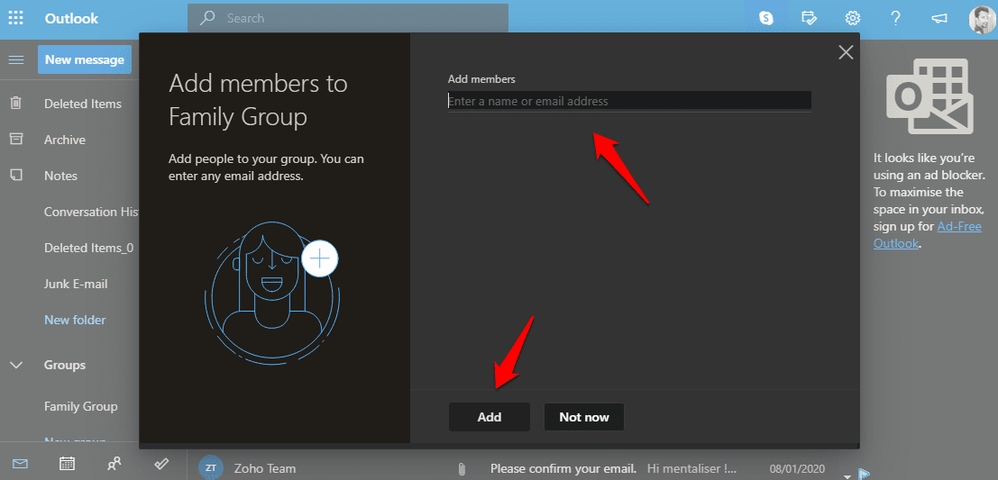The width and height of the screenshot is (998, 480).
Task: Click the Notes icon in sidebar
Action: click(x=16, y=175)
